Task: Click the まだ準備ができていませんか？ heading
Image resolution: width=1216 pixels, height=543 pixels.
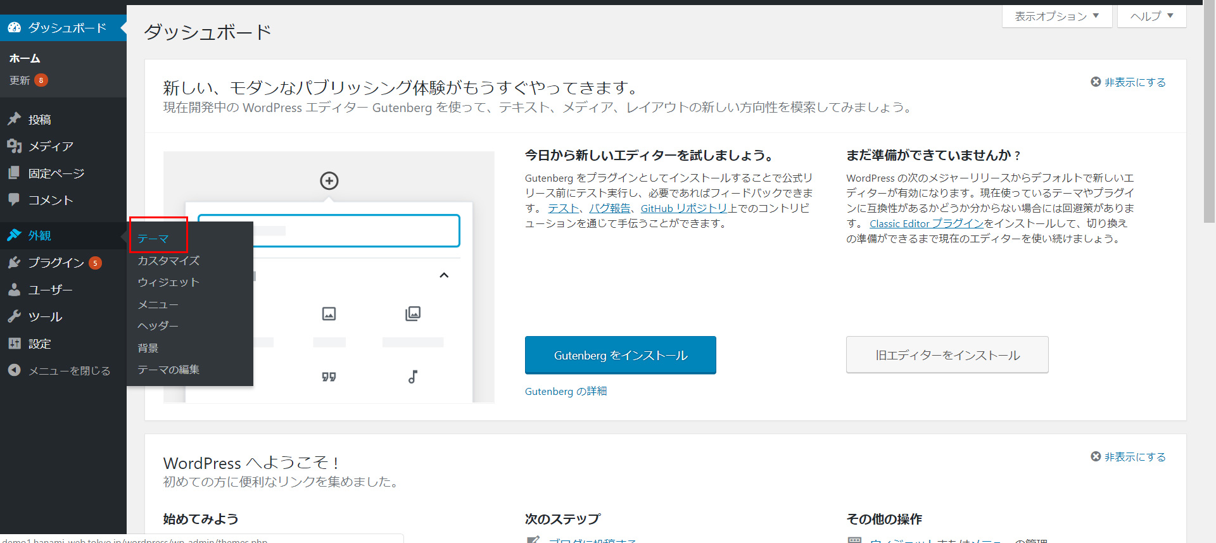Action: tap(934, 155)
